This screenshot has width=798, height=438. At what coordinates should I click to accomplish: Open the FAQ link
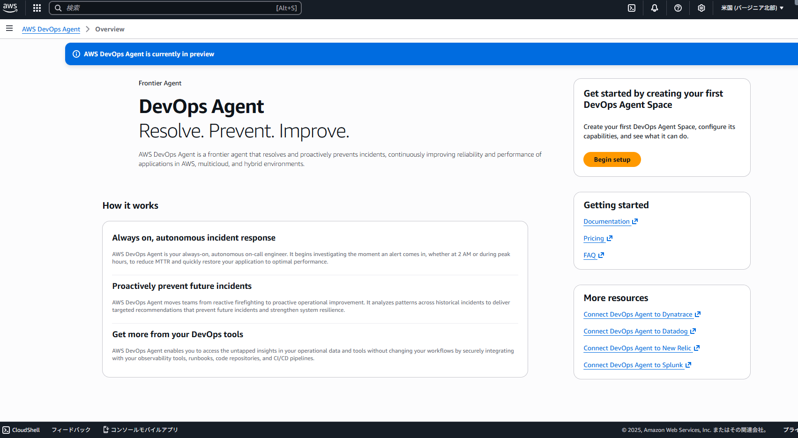[589, 255]
